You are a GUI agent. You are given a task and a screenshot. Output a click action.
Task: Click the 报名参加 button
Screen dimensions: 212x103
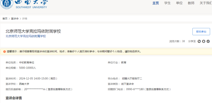[x=201, y=32]
